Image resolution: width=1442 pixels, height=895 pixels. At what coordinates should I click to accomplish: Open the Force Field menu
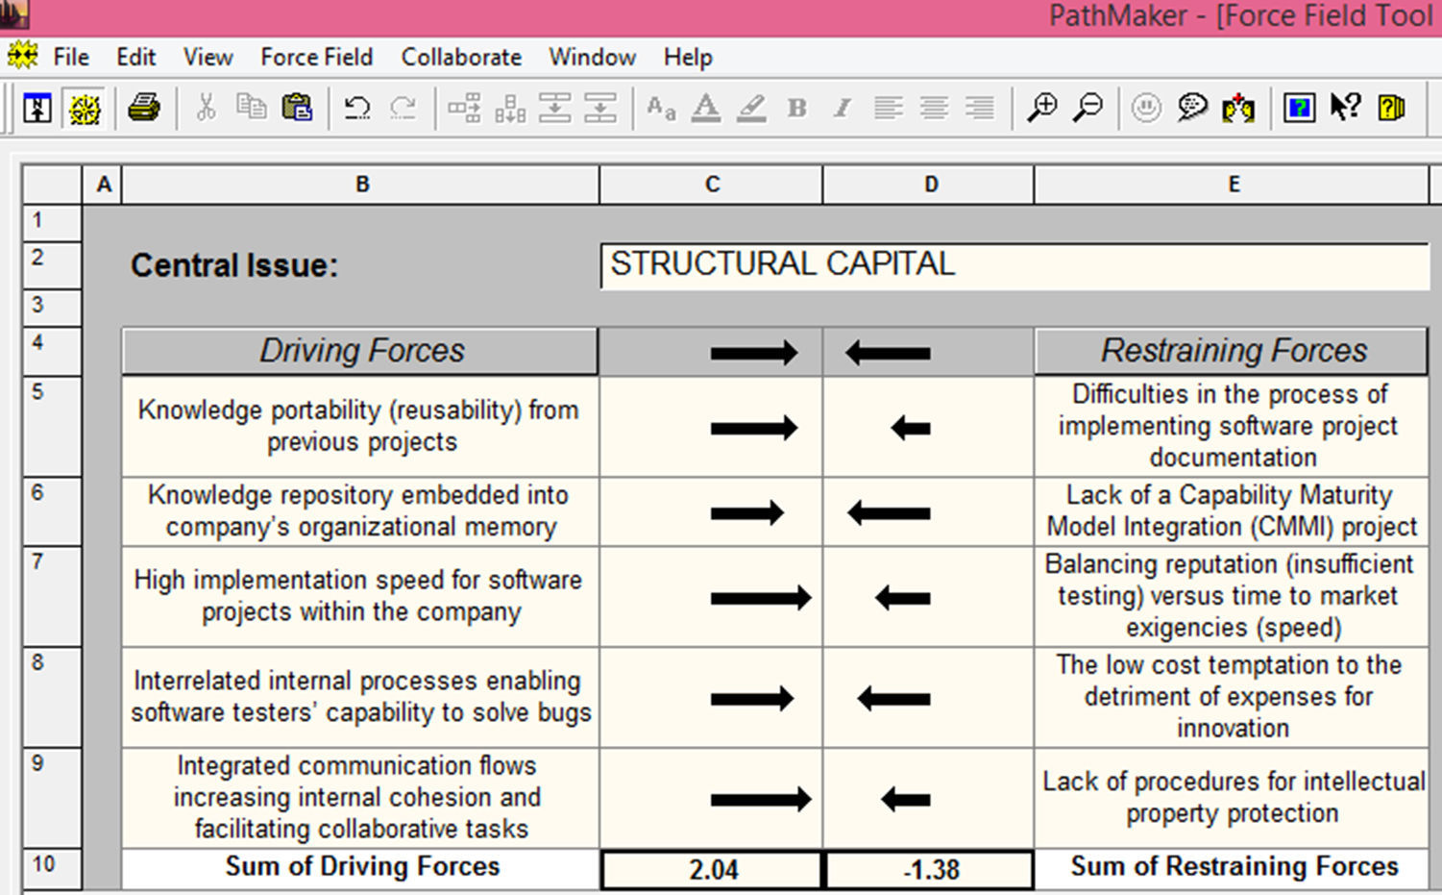(316, 58)
